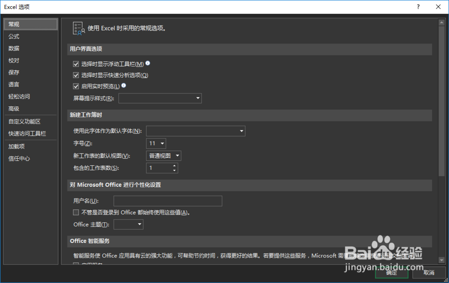Open the default font 使用此字体作为默认字体 dropdown
Viewport: 449px width, 283px height.
[x=196, y=131]
